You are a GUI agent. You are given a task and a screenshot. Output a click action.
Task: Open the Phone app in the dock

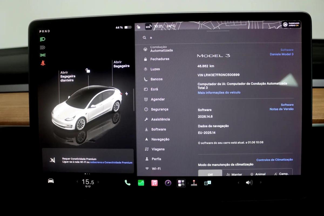(x=127, y=183)
